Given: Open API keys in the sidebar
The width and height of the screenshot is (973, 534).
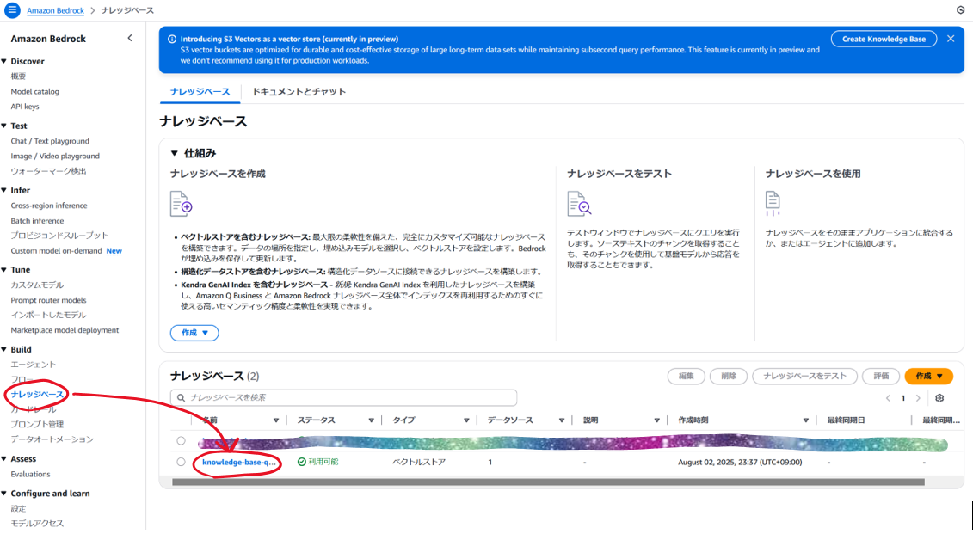Looking at the screenshot, I should [x=25, y=107].
